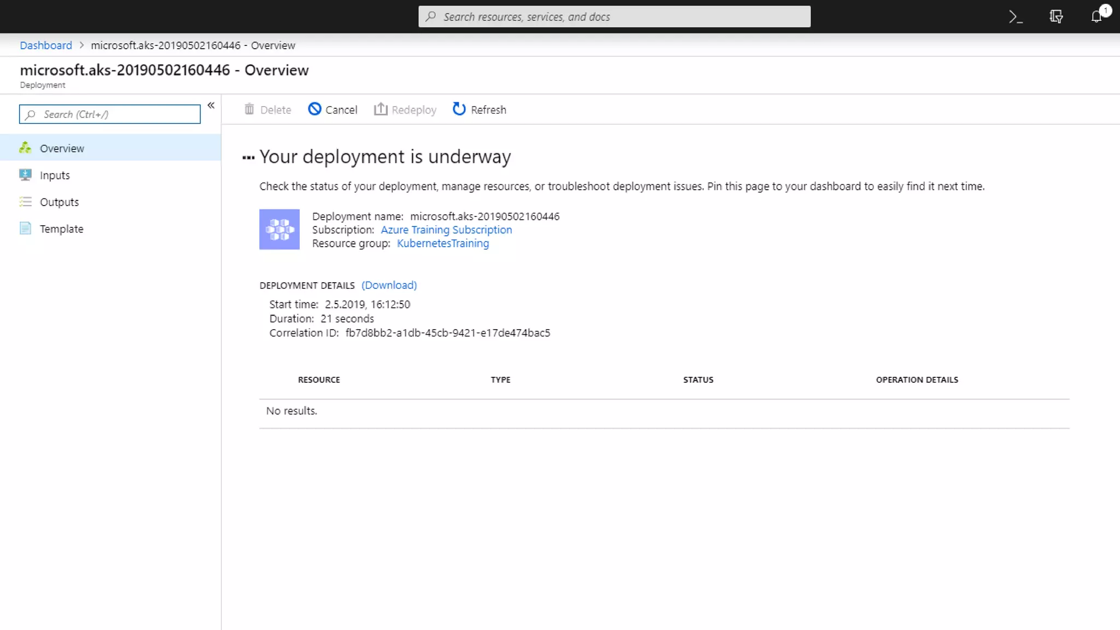The image size is (1120, 630).
Task: Click the Cancel deployment icon
Action: 314,109
